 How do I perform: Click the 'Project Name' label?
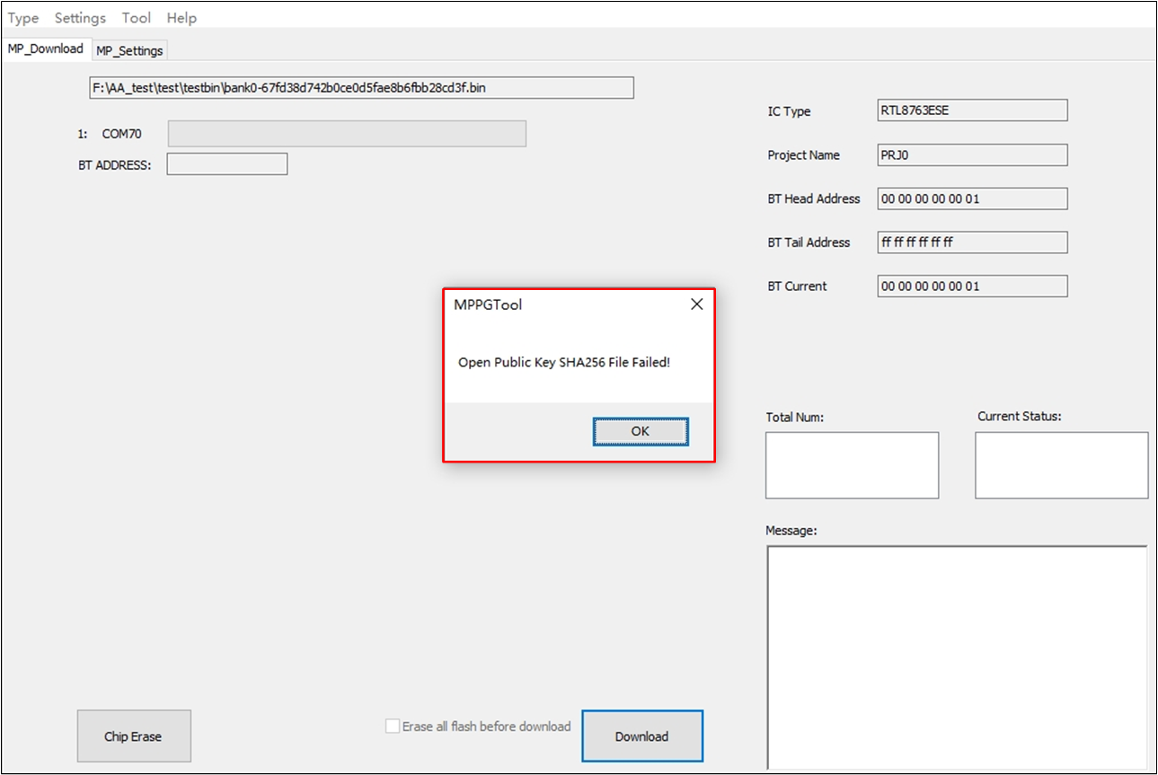tap(804, 155)
